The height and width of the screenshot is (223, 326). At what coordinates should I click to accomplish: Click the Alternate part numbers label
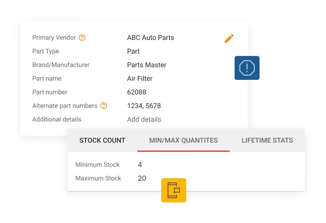click(x=65, y=106)
